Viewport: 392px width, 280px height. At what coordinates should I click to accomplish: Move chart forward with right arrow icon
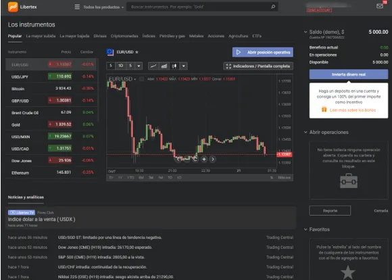point(212,159)
